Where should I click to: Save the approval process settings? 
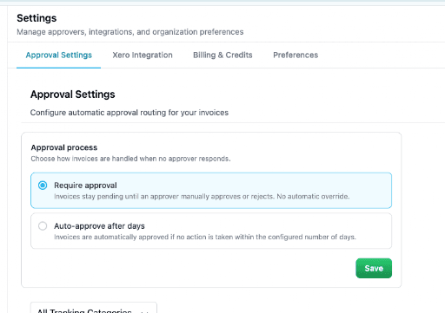pos(374,268)
